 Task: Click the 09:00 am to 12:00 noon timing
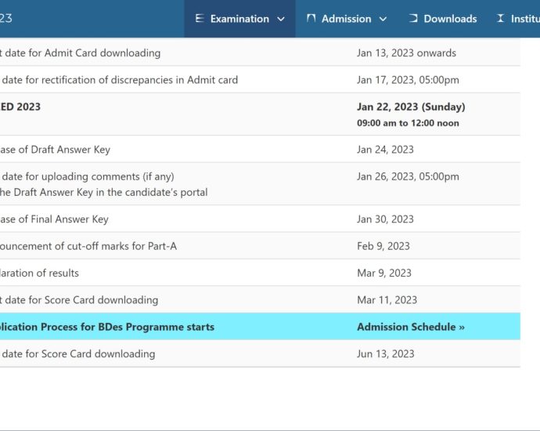[408, 123]
